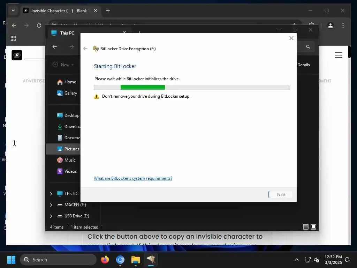Open the website hamburger menu

338,55
